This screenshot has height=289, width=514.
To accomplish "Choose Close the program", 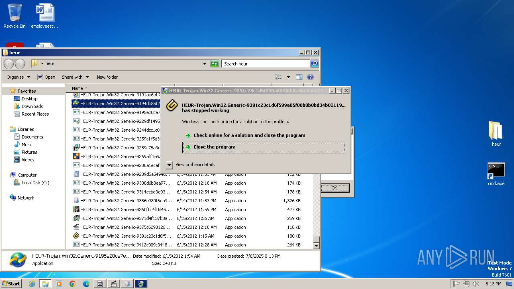I will (264, 147).
